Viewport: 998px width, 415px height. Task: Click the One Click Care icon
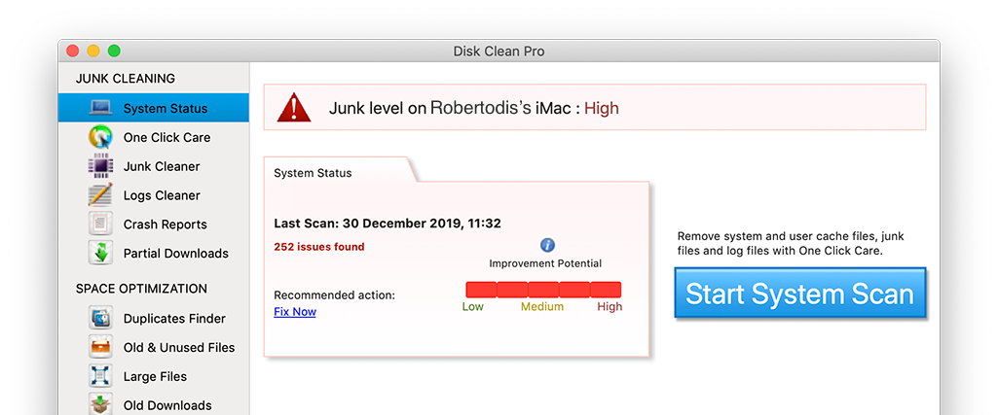[100, 137]
